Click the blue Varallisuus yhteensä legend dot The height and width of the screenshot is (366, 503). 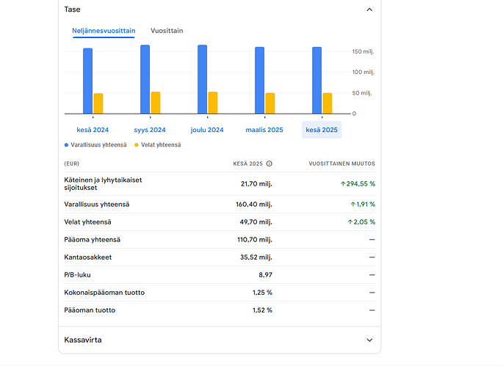(66, 145)
